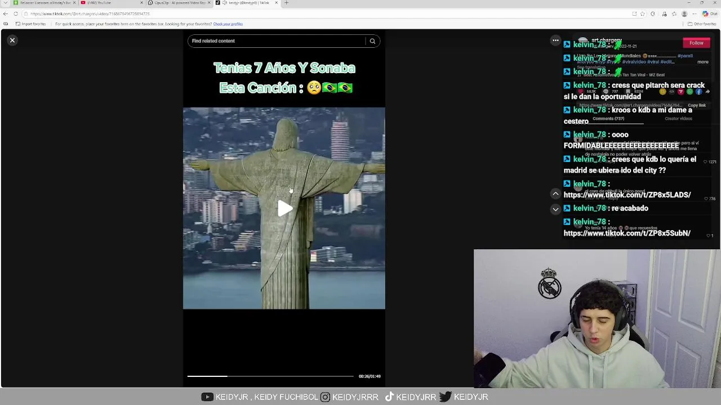
Task: Open the ZP8x5SubN TikTok link in chat
Action: point(627,233)
